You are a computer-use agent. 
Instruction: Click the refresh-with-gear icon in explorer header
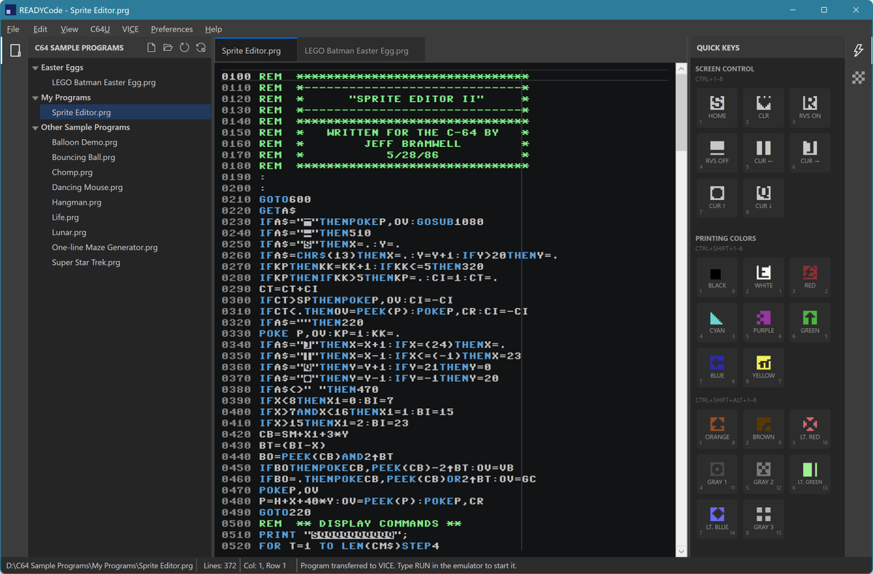[x=201, y=48]
